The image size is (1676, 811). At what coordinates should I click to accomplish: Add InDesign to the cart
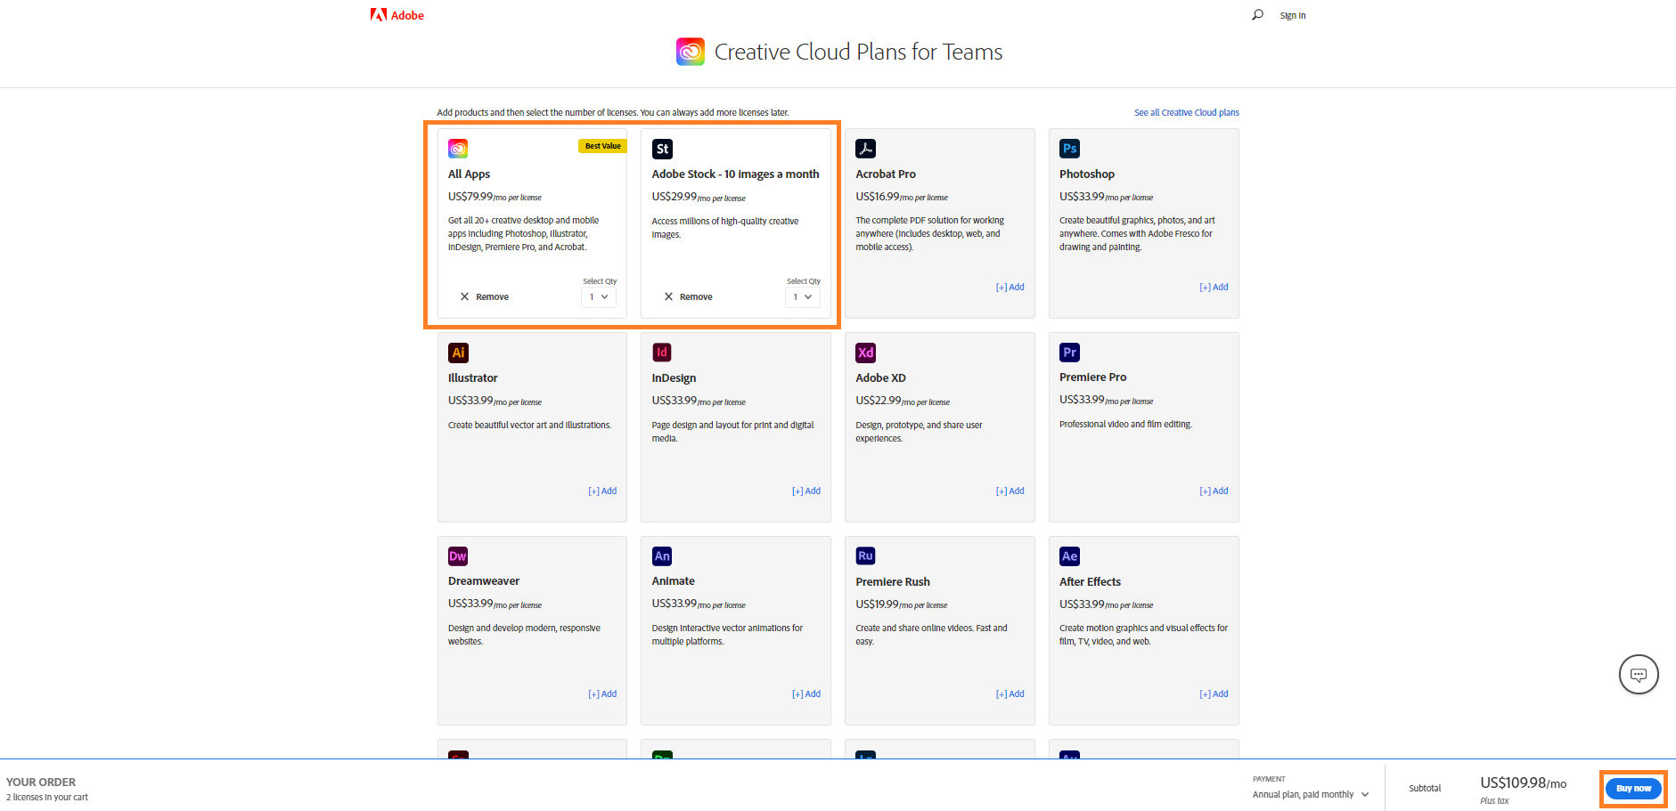pyautogui.click(x=806, y=491)
